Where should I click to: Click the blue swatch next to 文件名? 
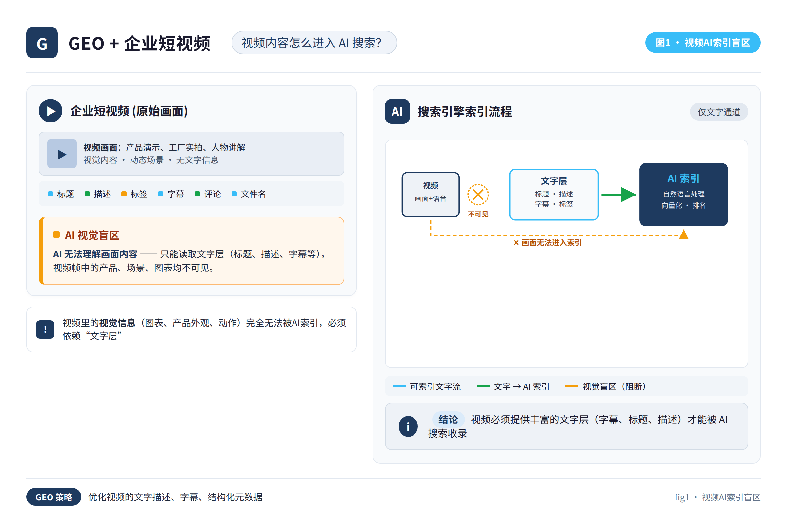click(x=234, y=194)
